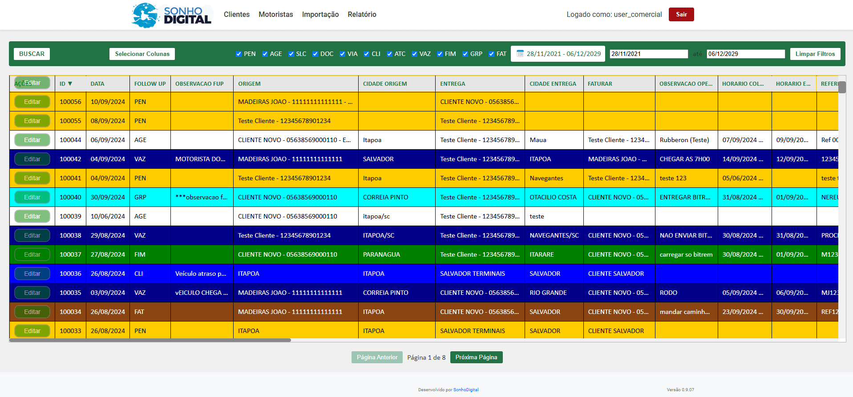The height and width of the screenshot is (397, 853).
Task: Click the vertical table scrollbar thumb
Action: [x=842, y=87]
